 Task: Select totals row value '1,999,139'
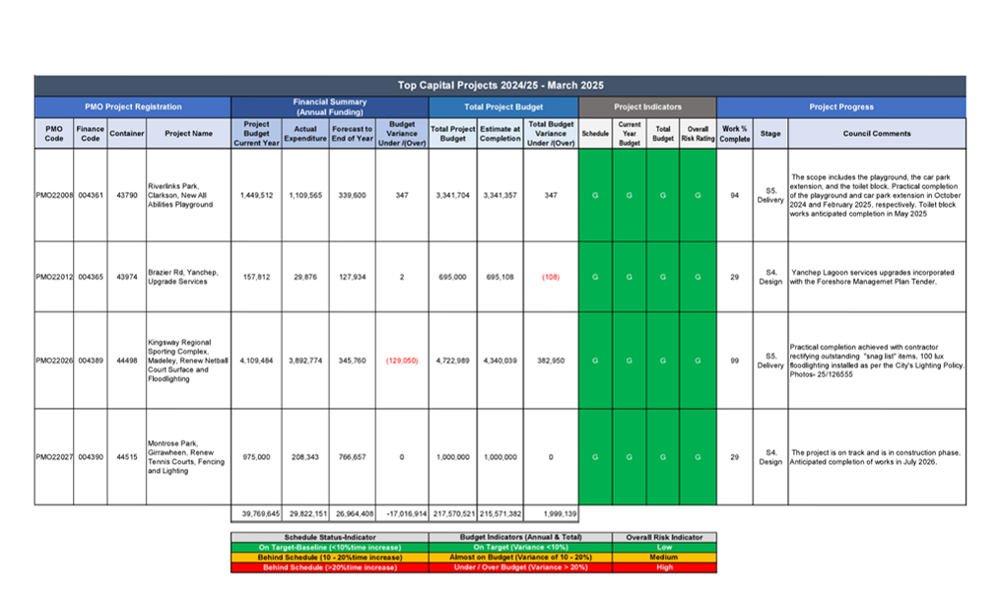click(560, 513)
